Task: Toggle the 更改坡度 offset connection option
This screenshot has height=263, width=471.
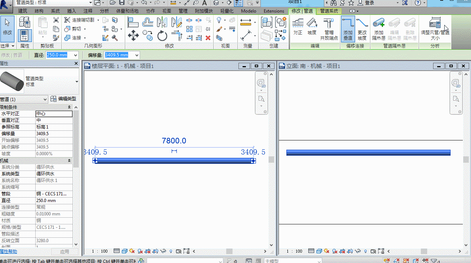Action: point(362,29)
